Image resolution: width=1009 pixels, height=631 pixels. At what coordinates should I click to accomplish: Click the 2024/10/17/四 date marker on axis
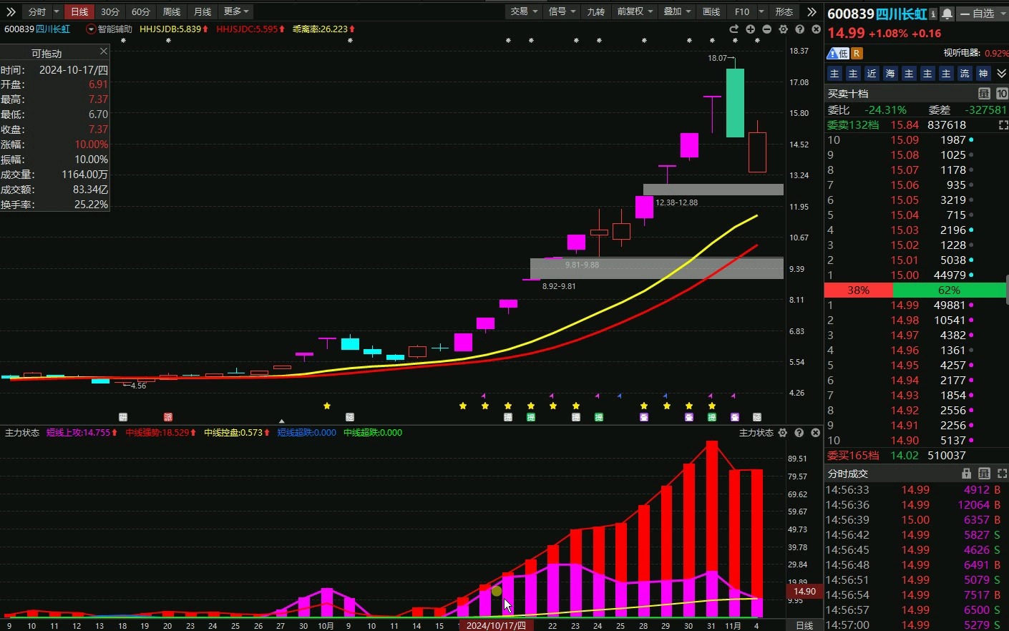click(x=497, y=625)
